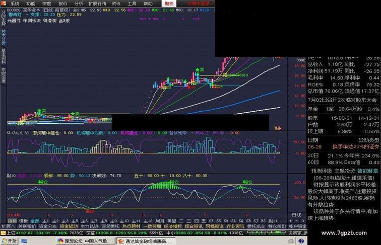Image resolution: width=381 pixels, height=245 pixels.
Task: Open the 一致预期 tab
Action: coord(152,226)
